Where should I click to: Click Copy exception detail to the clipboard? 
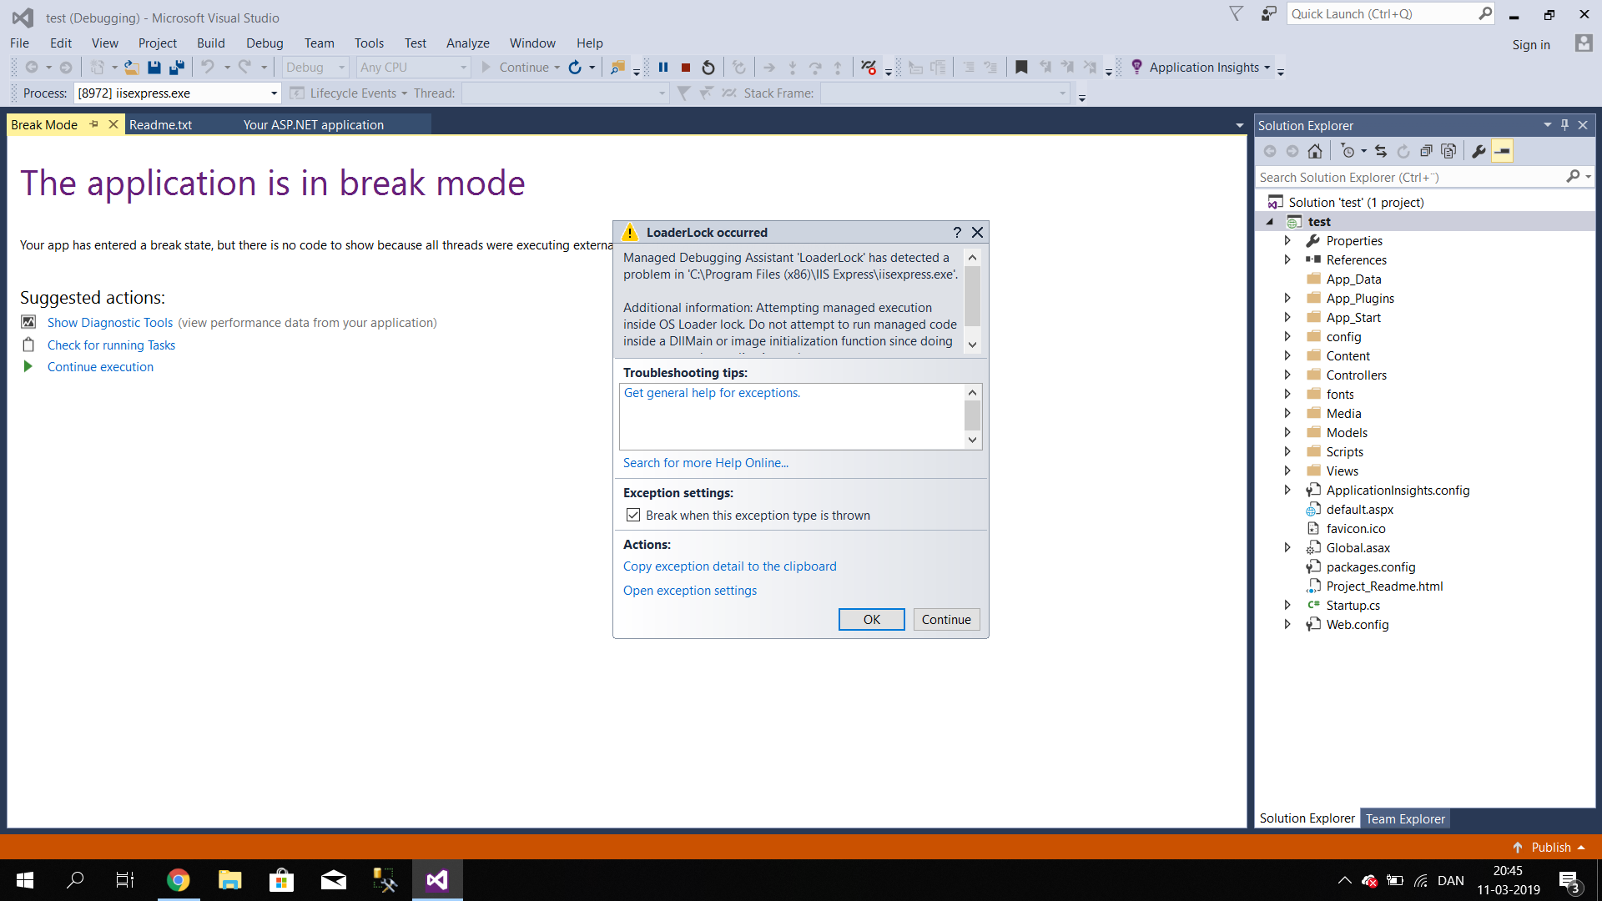729,566
